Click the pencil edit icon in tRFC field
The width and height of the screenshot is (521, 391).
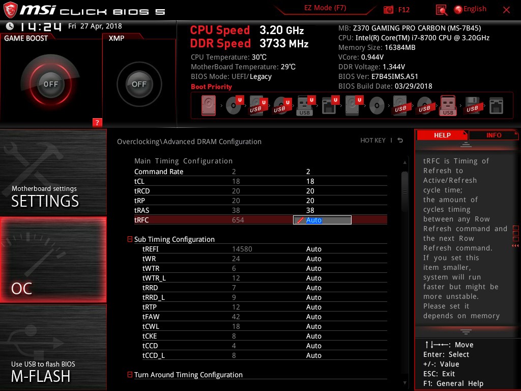click(x=300, y=220)
